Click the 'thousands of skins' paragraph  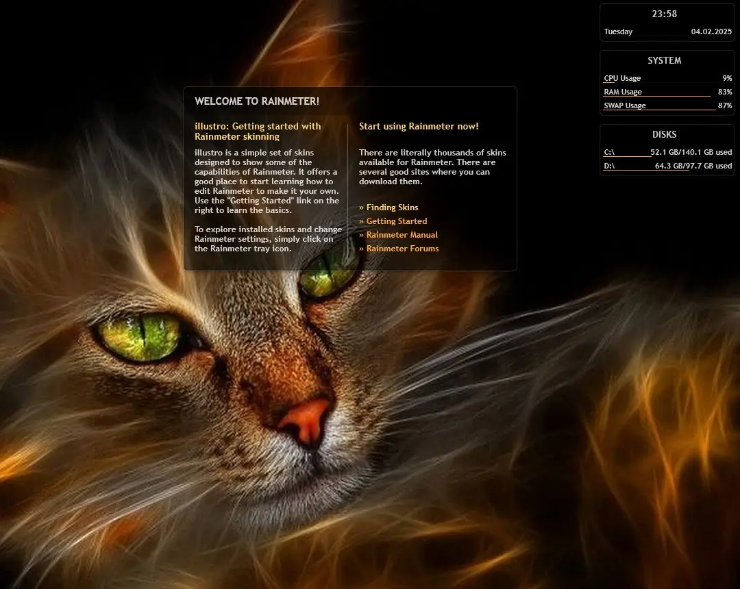point(432,167)
